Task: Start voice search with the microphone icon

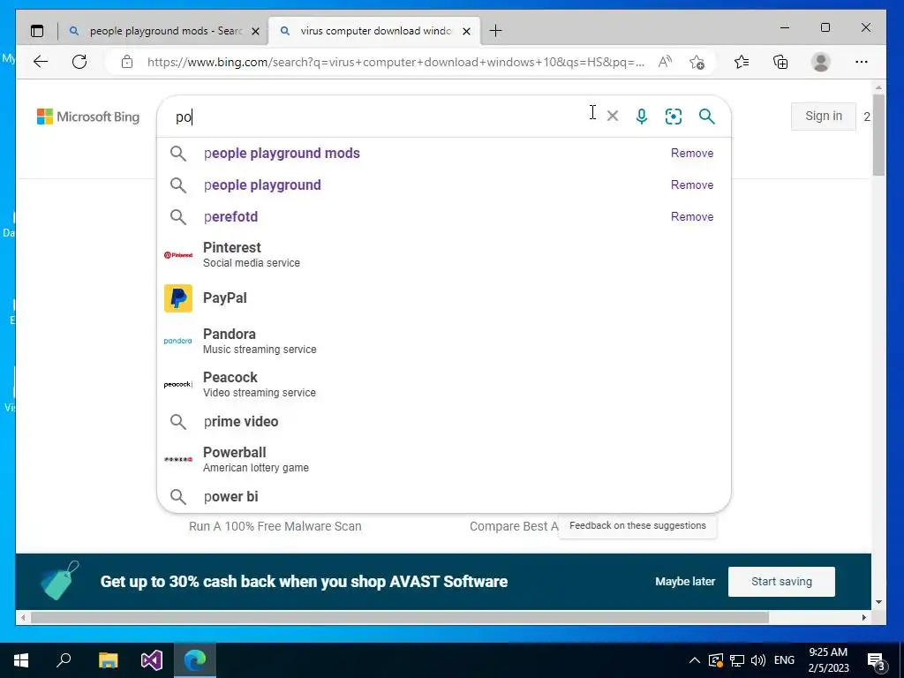Action: [642, 117]
